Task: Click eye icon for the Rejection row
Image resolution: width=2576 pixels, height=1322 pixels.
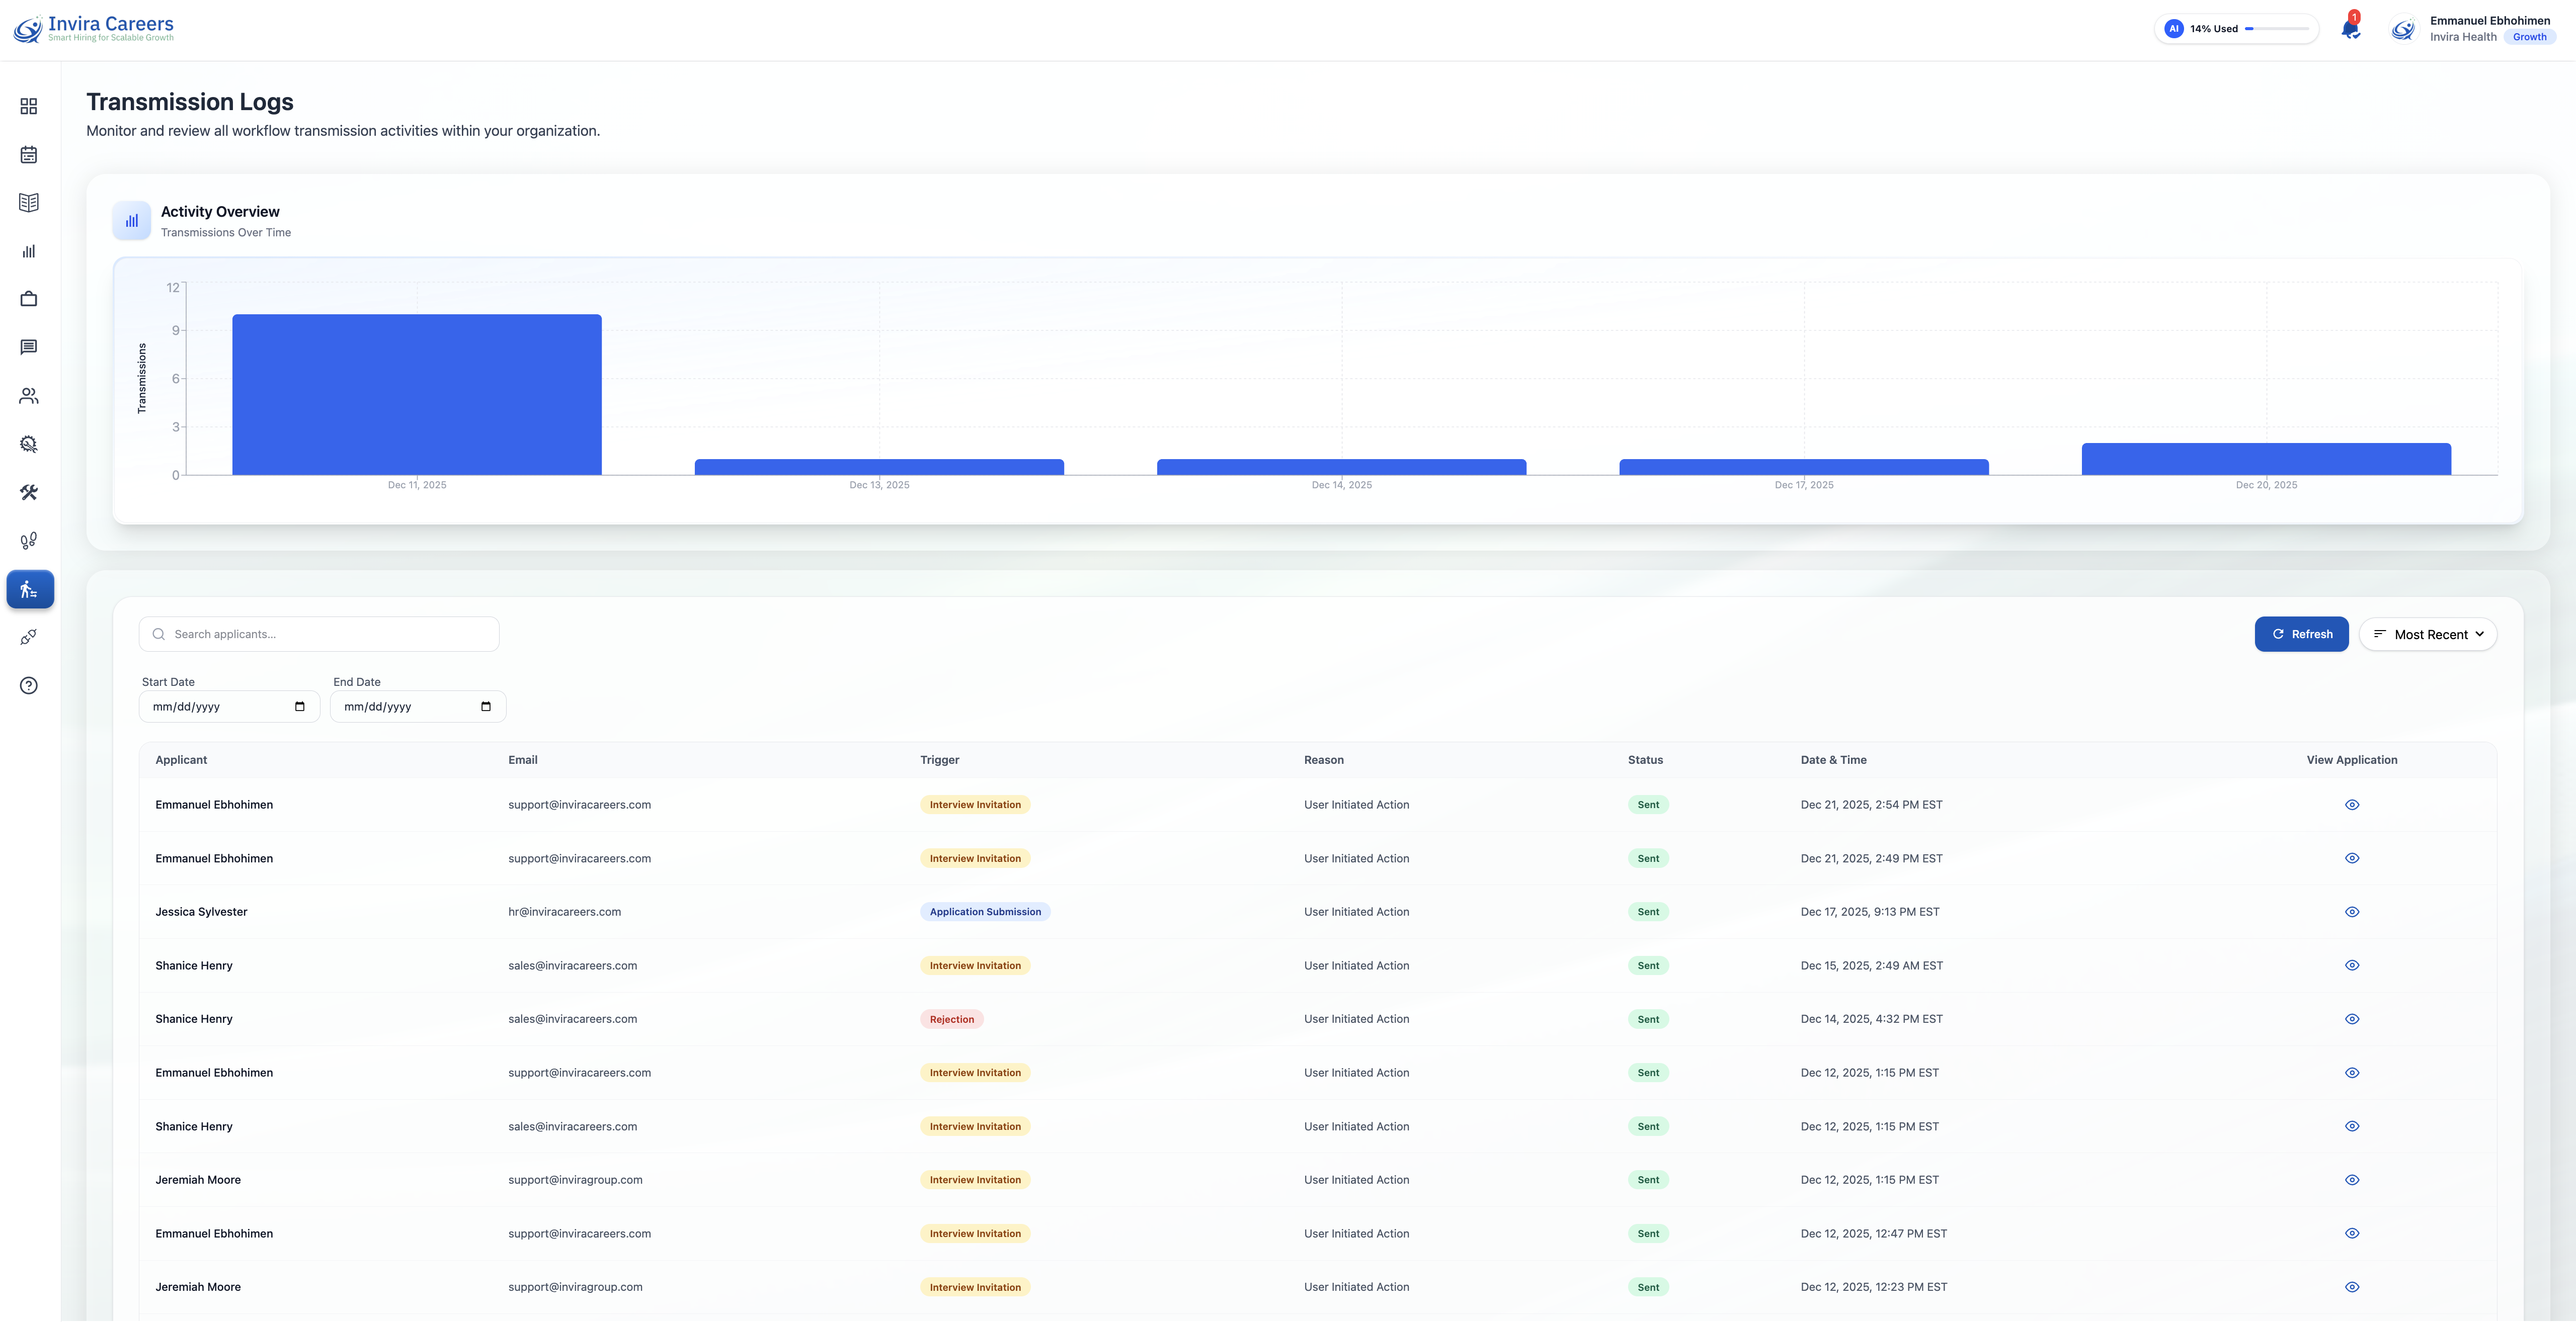Action: click(x=2351, y=1019)
